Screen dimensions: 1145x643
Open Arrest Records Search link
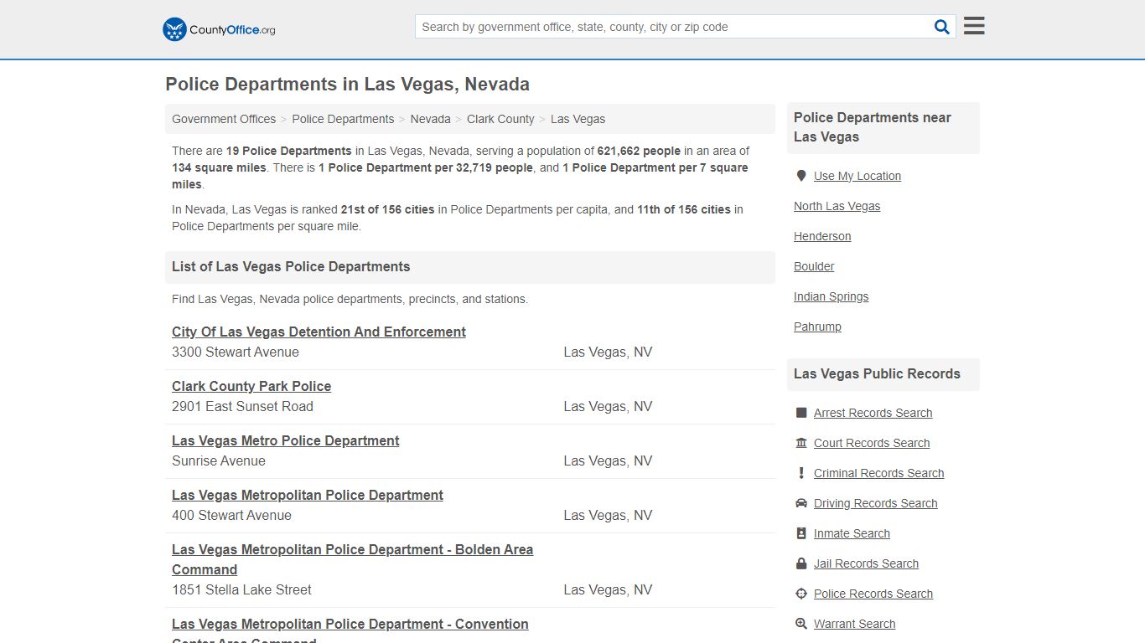873,413
